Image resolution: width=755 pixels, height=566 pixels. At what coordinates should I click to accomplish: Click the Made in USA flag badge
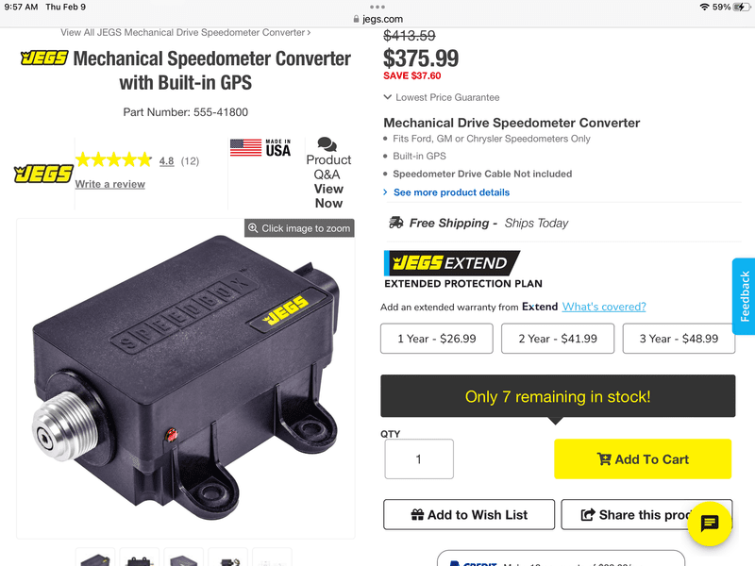pos(261,147)
